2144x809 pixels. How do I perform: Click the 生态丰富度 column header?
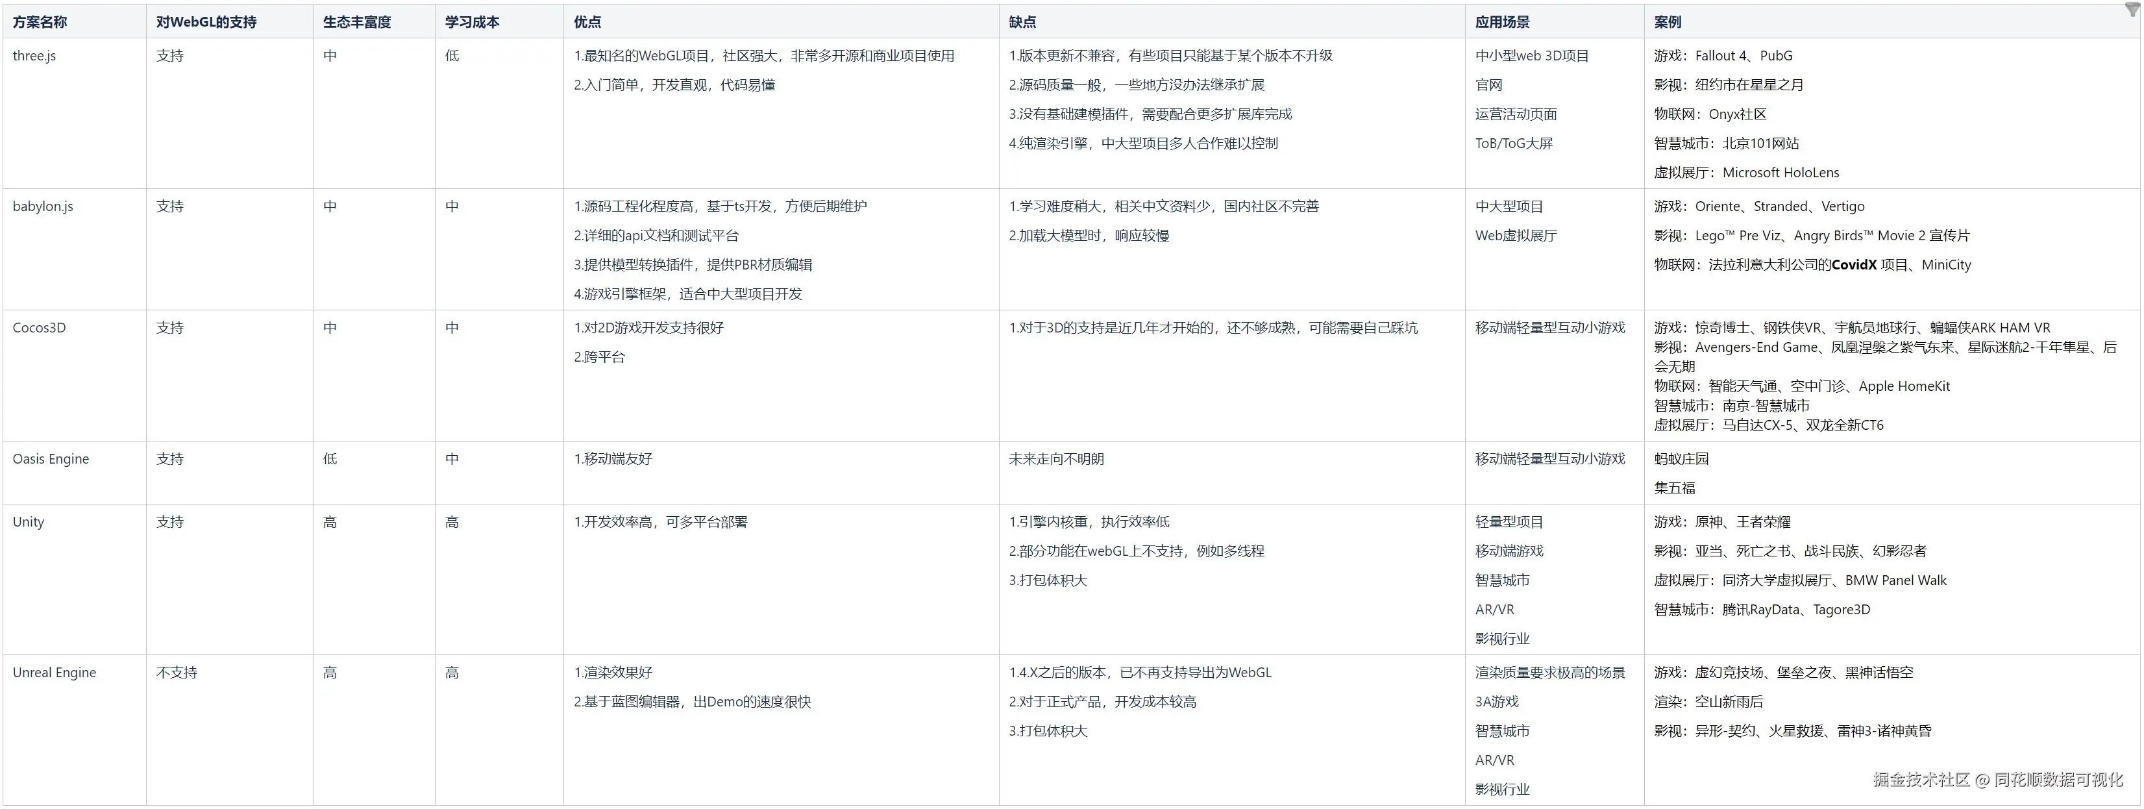point(357,23)
